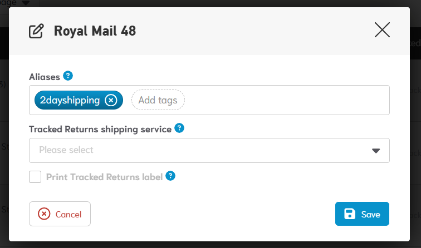Save the shipping service settings
Screen dimensions: 421x248
[362, 214]
